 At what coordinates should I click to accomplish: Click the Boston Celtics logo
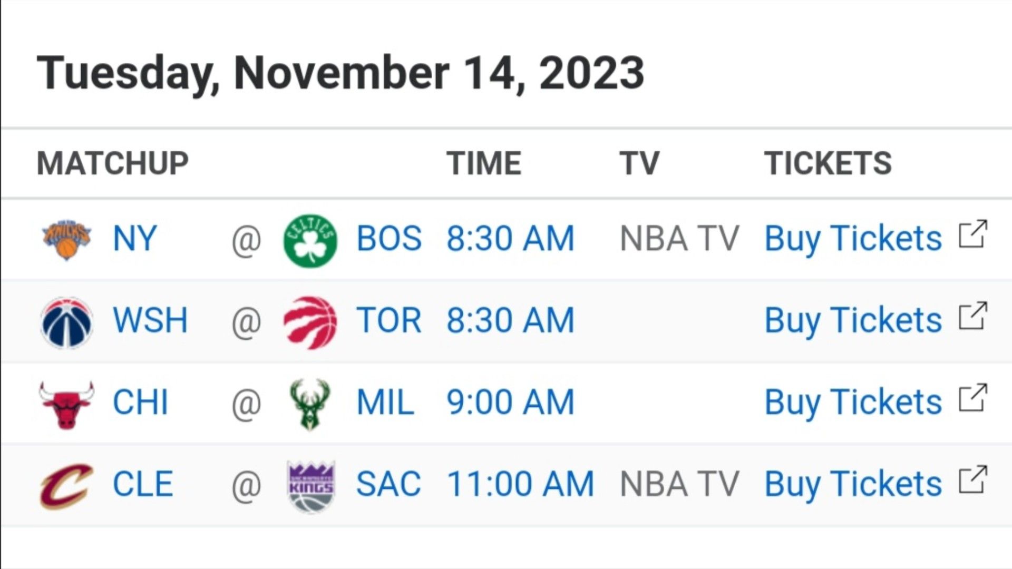(x=310, y=240)
